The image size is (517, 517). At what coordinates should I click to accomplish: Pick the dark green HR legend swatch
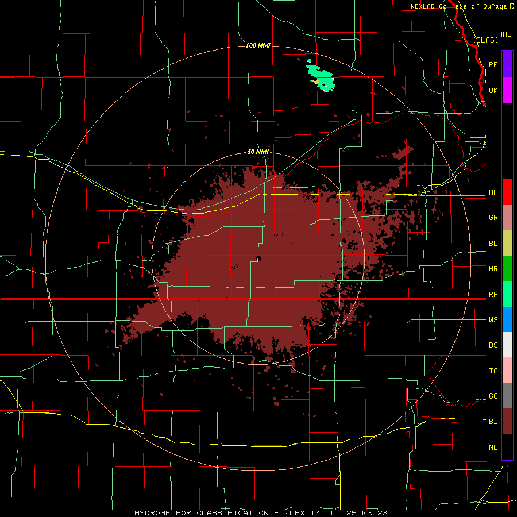[507, 269]
